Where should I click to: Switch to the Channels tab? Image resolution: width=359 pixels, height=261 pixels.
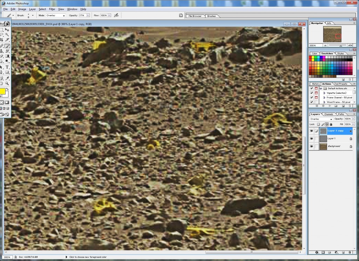pyautogui.click(x=328, y=114)
